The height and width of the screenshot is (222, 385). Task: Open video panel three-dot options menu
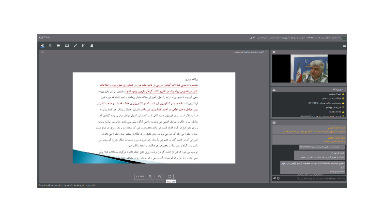point(345,52)
